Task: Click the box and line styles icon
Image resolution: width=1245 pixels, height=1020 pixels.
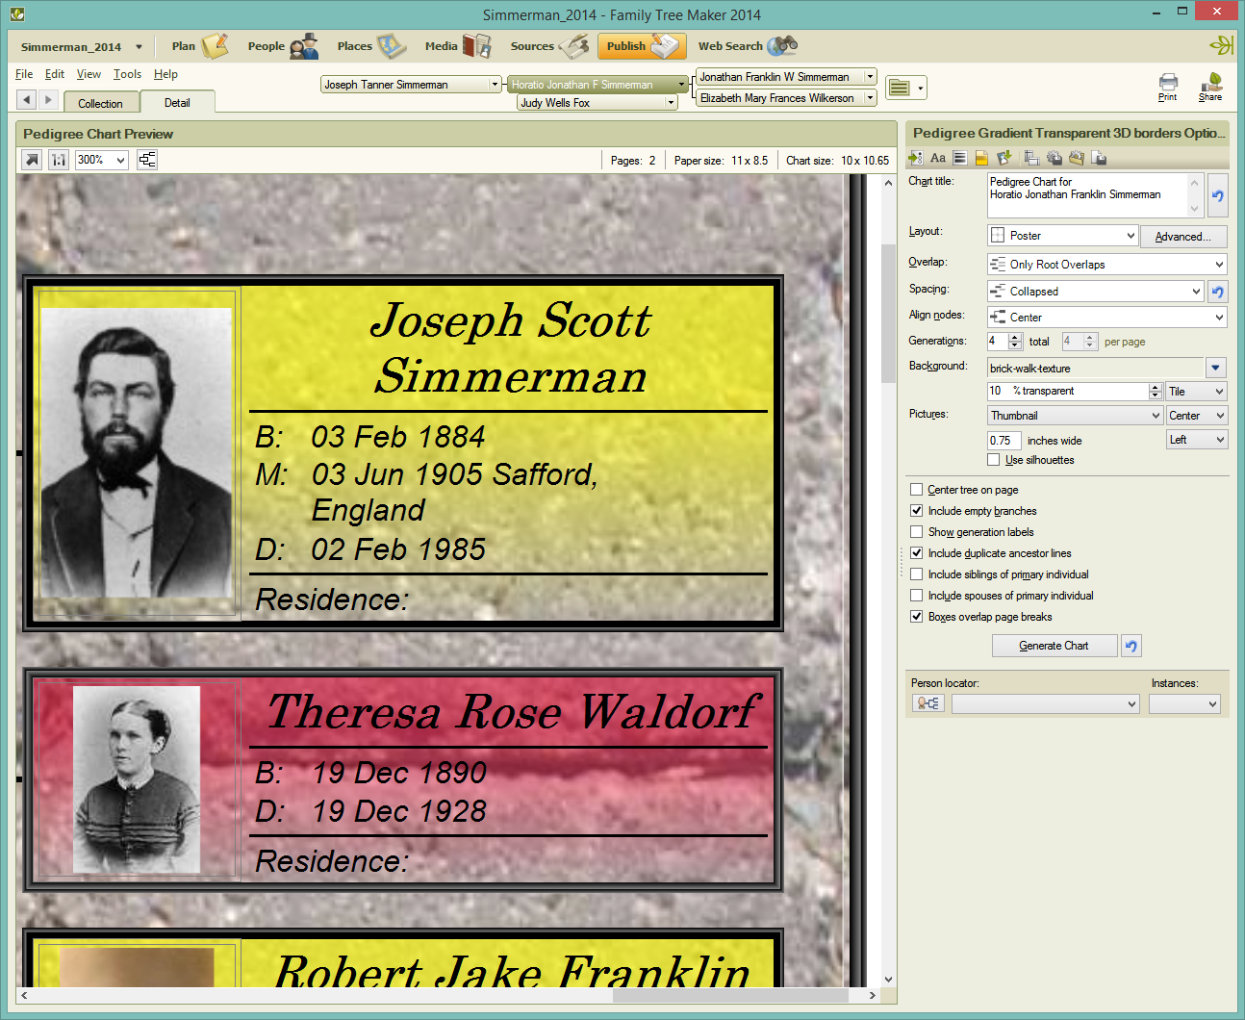Action: click(959, 158)
